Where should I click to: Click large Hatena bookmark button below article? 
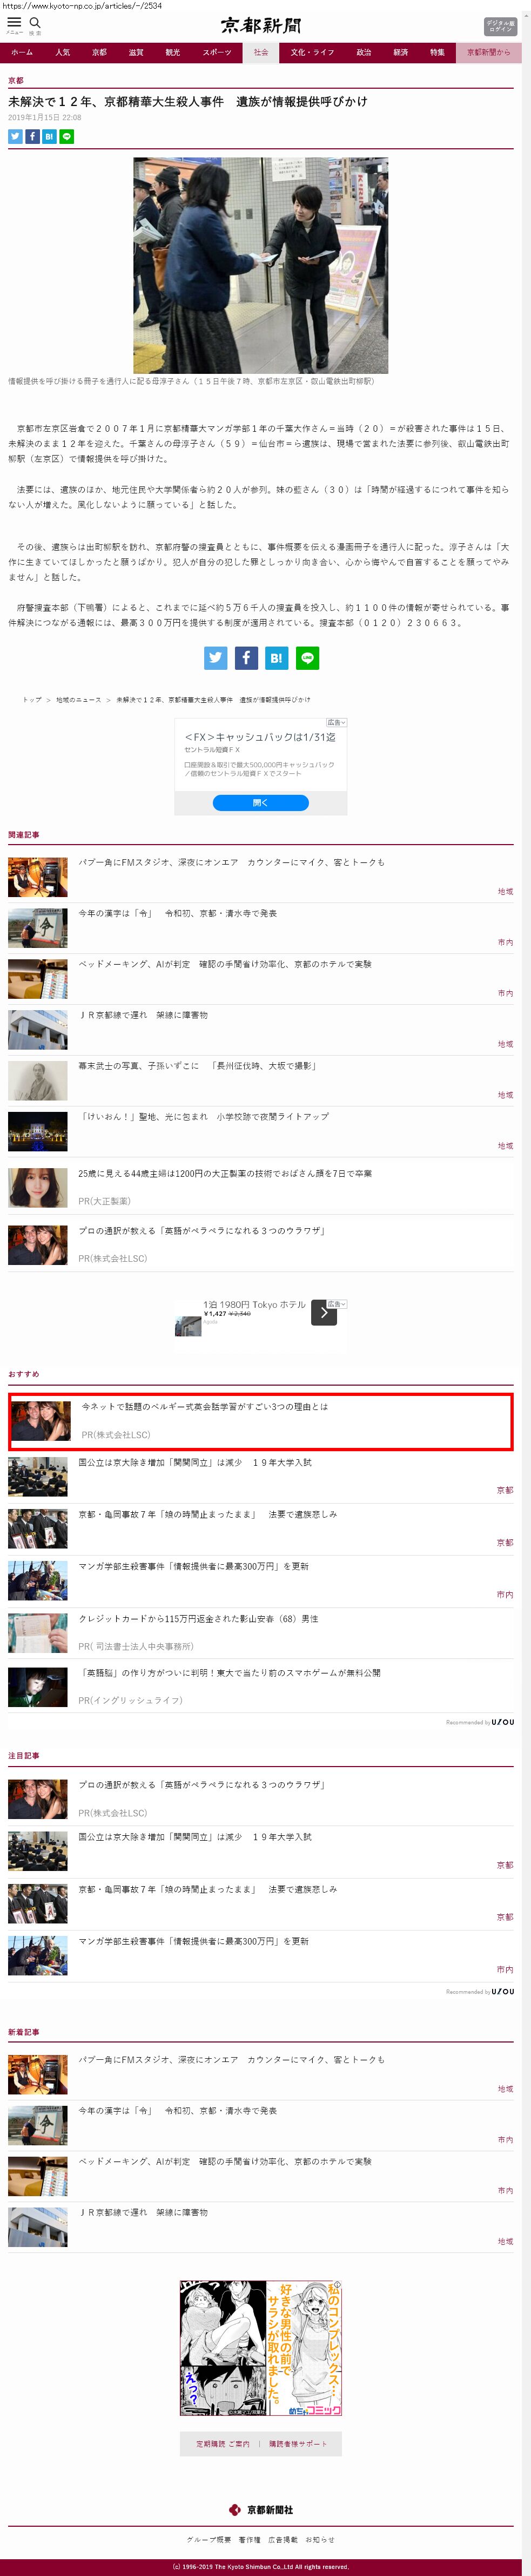[x=277, y=657]
